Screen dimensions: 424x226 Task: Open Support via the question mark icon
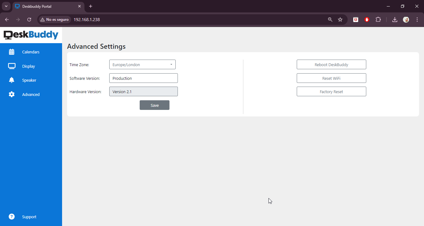coord(11,216)
